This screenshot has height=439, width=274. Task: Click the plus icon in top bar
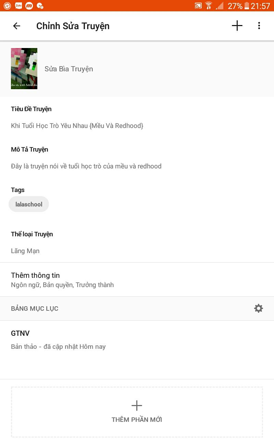tap(237, 26)
